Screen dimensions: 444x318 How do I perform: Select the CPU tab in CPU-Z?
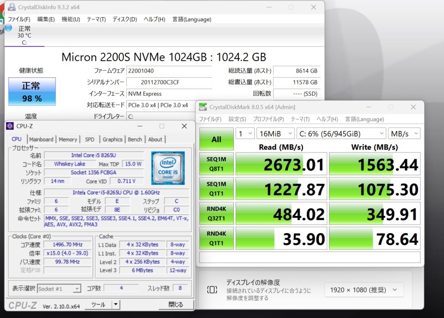click(x=16, y=139)
